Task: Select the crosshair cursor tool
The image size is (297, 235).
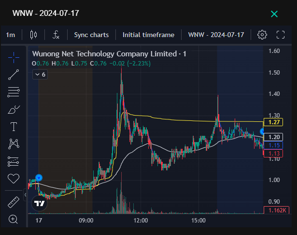Action: click(x=14, y=57)
